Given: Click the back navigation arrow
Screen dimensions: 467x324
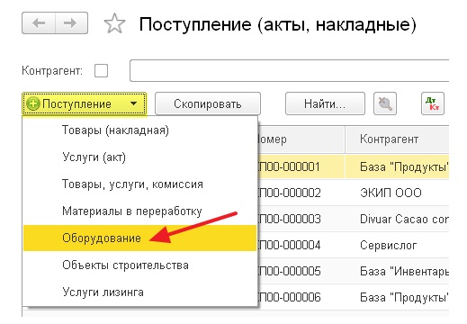Looking at the screenshot, I should pos(39,23).
